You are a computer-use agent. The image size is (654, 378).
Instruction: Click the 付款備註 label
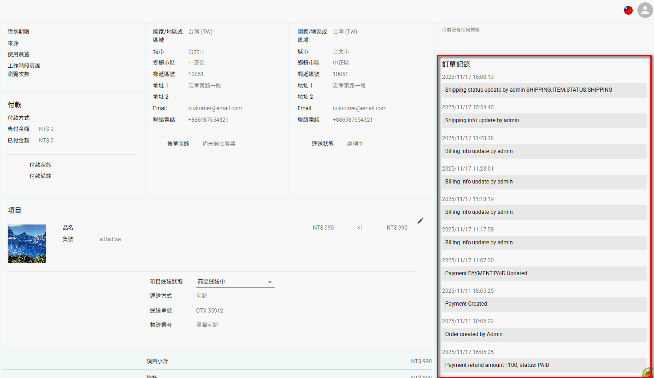coord(40,176)
